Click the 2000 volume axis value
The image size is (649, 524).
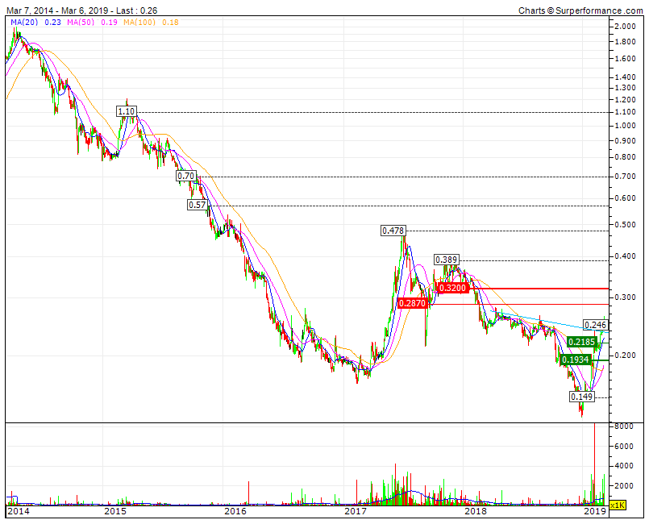[624, 485]
